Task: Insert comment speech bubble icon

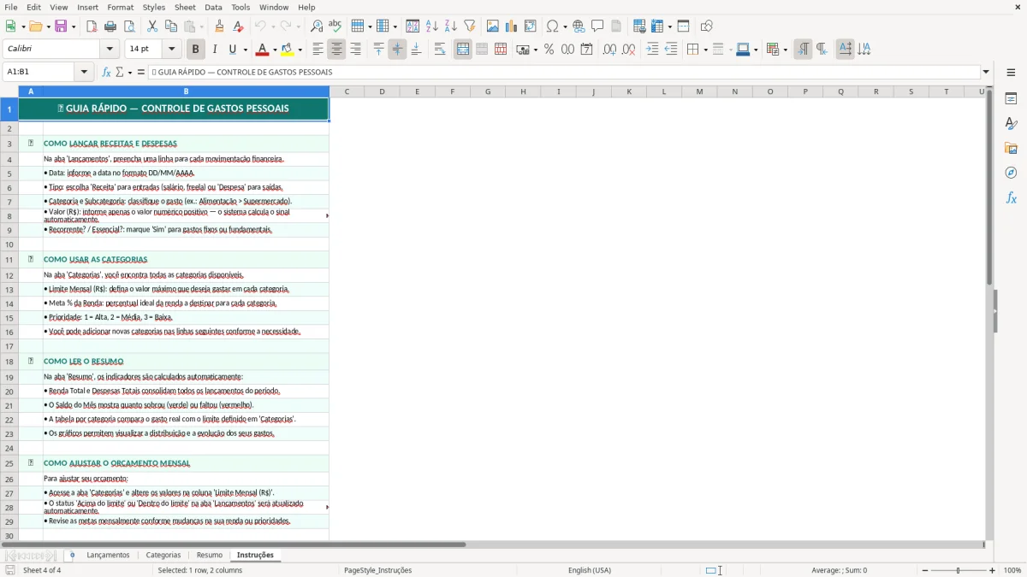Action: pos(597,26)
